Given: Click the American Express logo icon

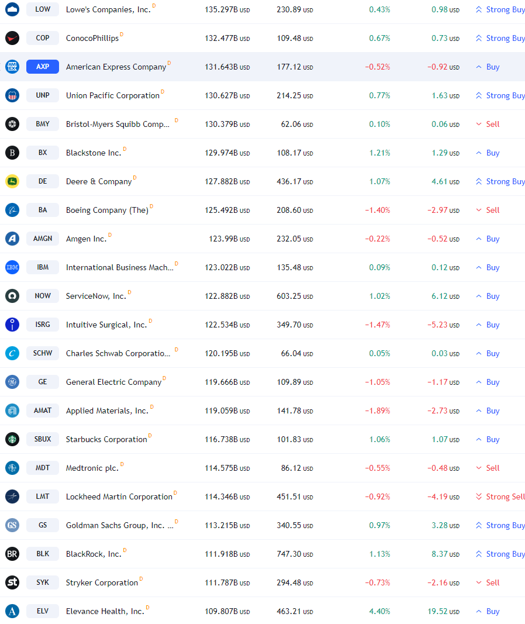Looking at the screenshot, I should [x=12, y=67].
